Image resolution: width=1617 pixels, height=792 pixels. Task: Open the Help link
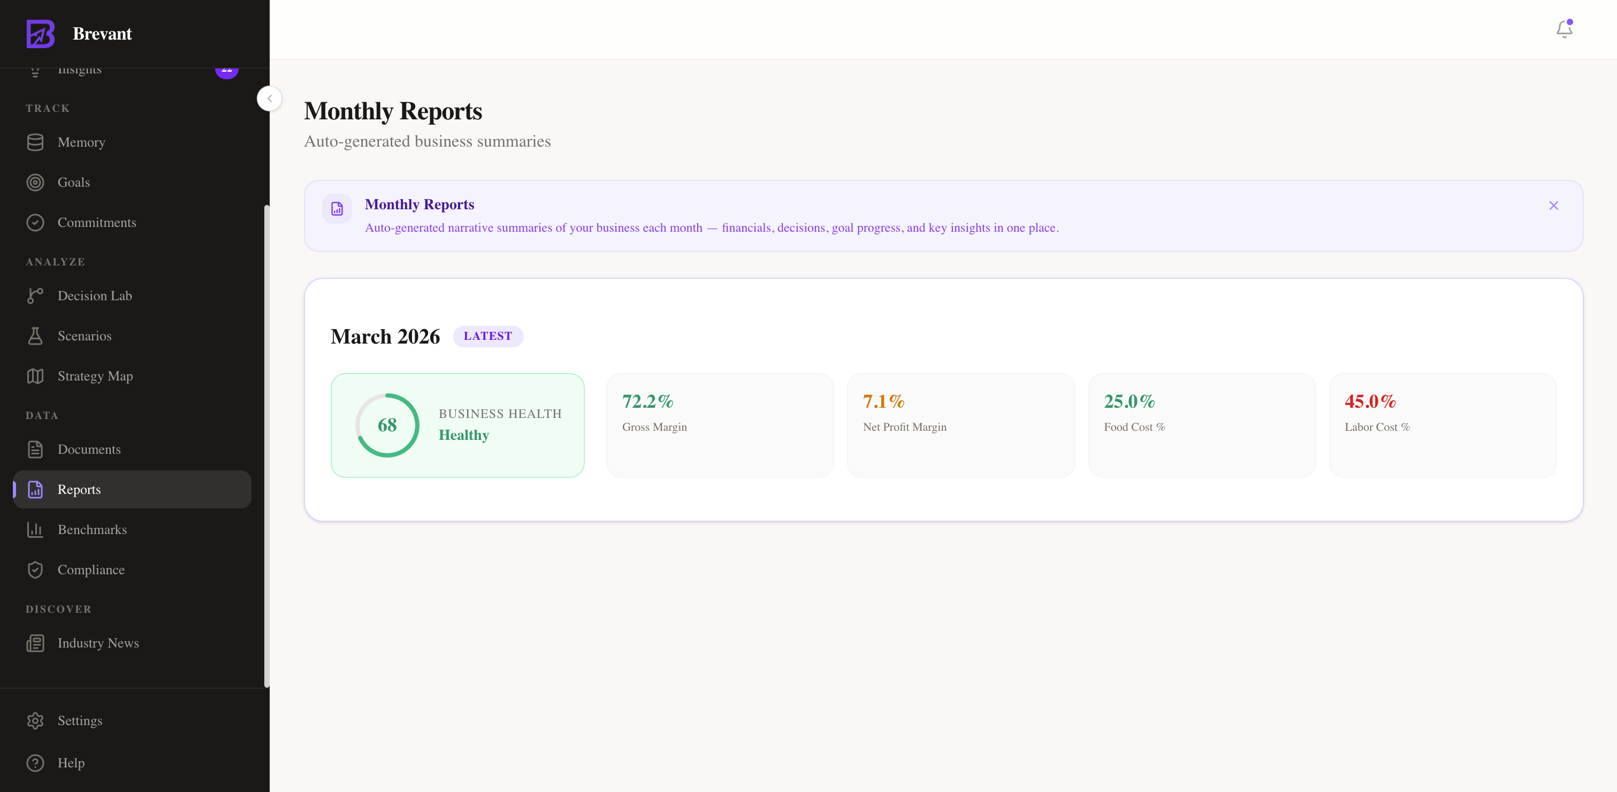click(71, 763)
